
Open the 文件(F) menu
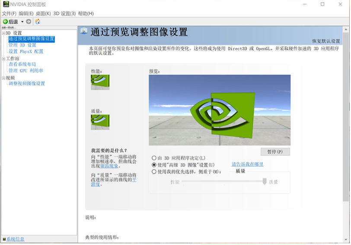9,13
